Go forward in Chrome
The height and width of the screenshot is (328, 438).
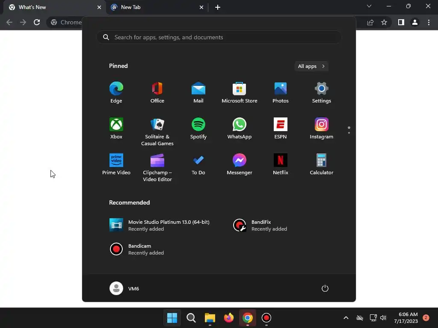23,22
